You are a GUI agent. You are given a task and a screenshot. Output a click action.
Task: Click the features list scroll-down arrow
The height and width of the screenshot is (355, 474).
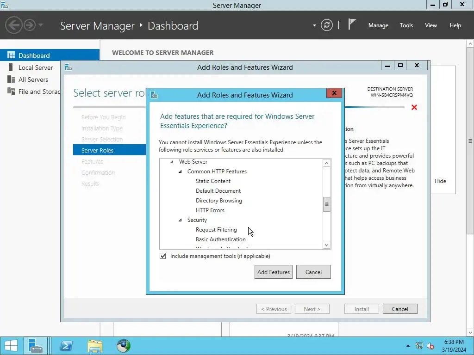click(x=326, y=245)
